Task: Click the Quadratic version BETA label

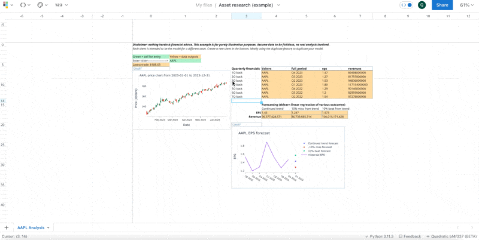Action: (452, 236)
